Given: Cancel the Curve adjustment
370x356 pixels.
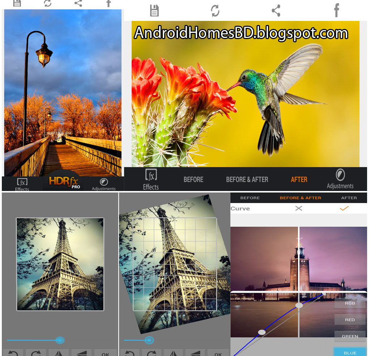Looking at the screenshot, I should [x=298, y=208].
